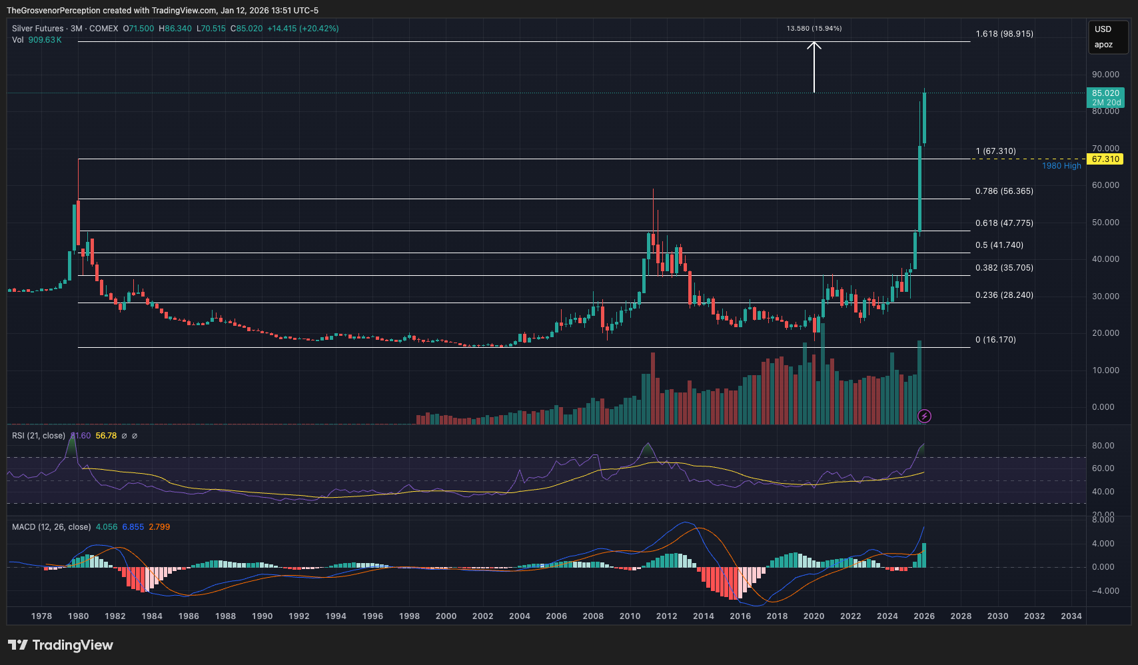Click the yellow 67.310 price label
Screen dimensions: 1138x665
click(1105, 159)
